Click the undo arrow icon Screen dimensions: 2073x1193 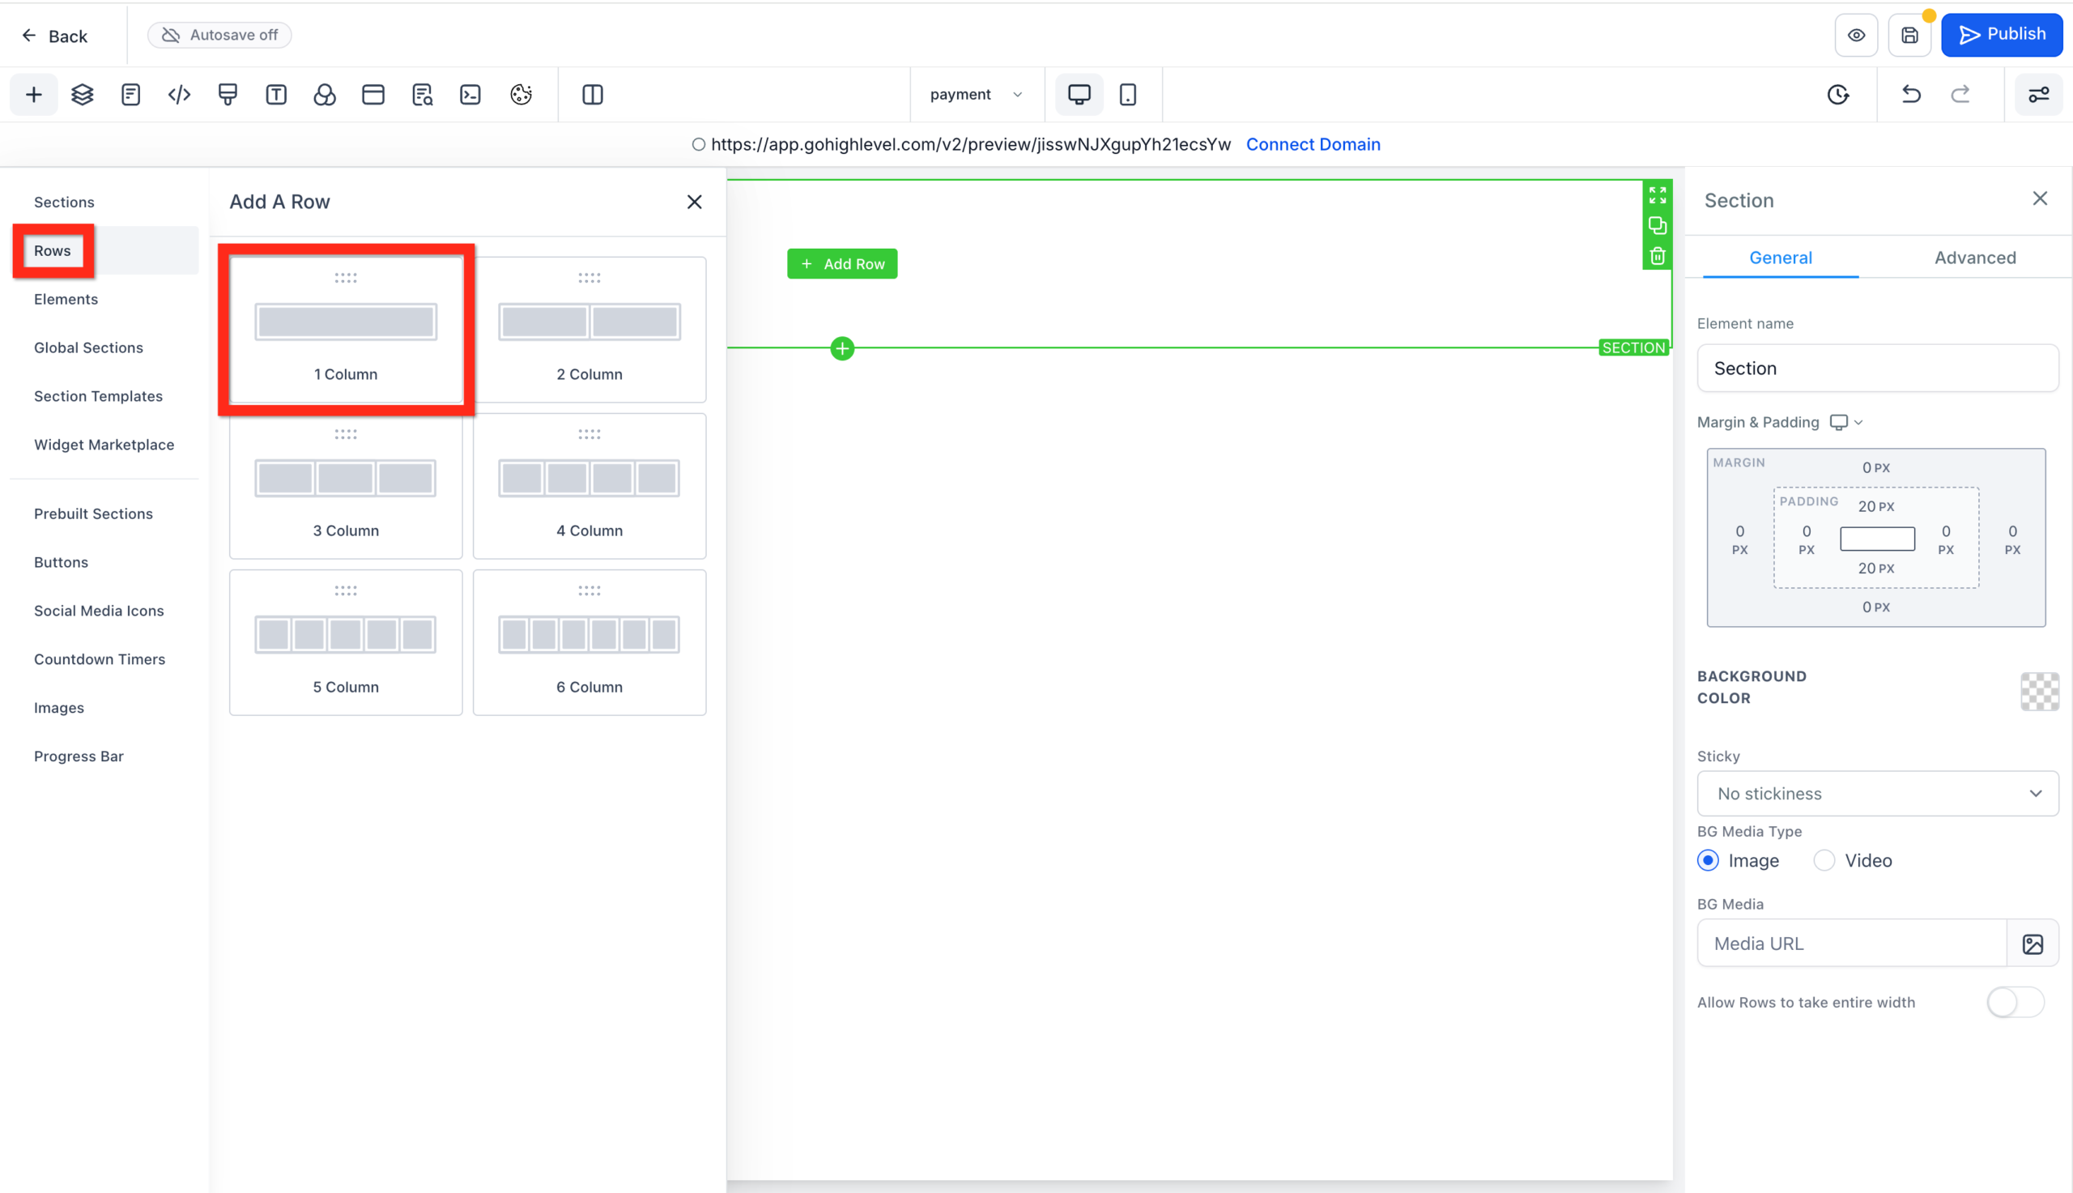pos(1911,94)
